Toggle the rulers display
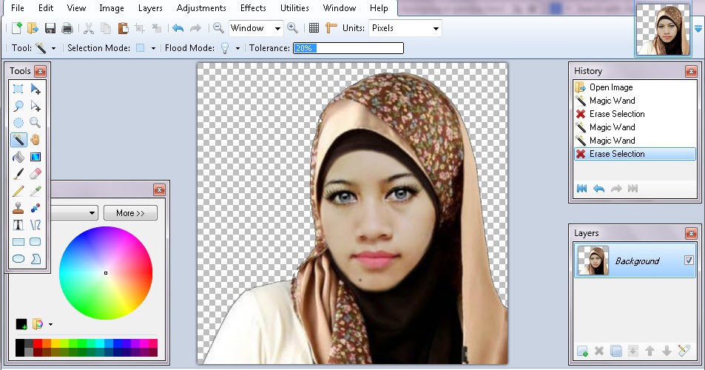 (331, 28)
